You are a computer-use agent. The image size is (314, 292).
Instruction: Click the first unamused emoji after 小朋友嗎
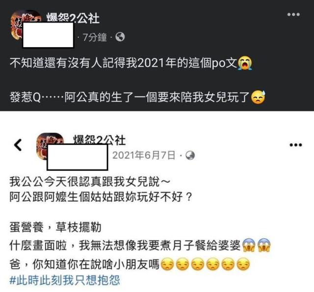pos(167,265)
